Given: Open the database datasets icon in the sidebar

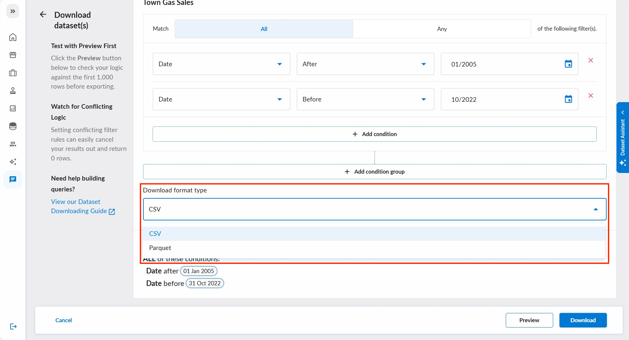Looking at the screenshot, I should tap(13, 126).
